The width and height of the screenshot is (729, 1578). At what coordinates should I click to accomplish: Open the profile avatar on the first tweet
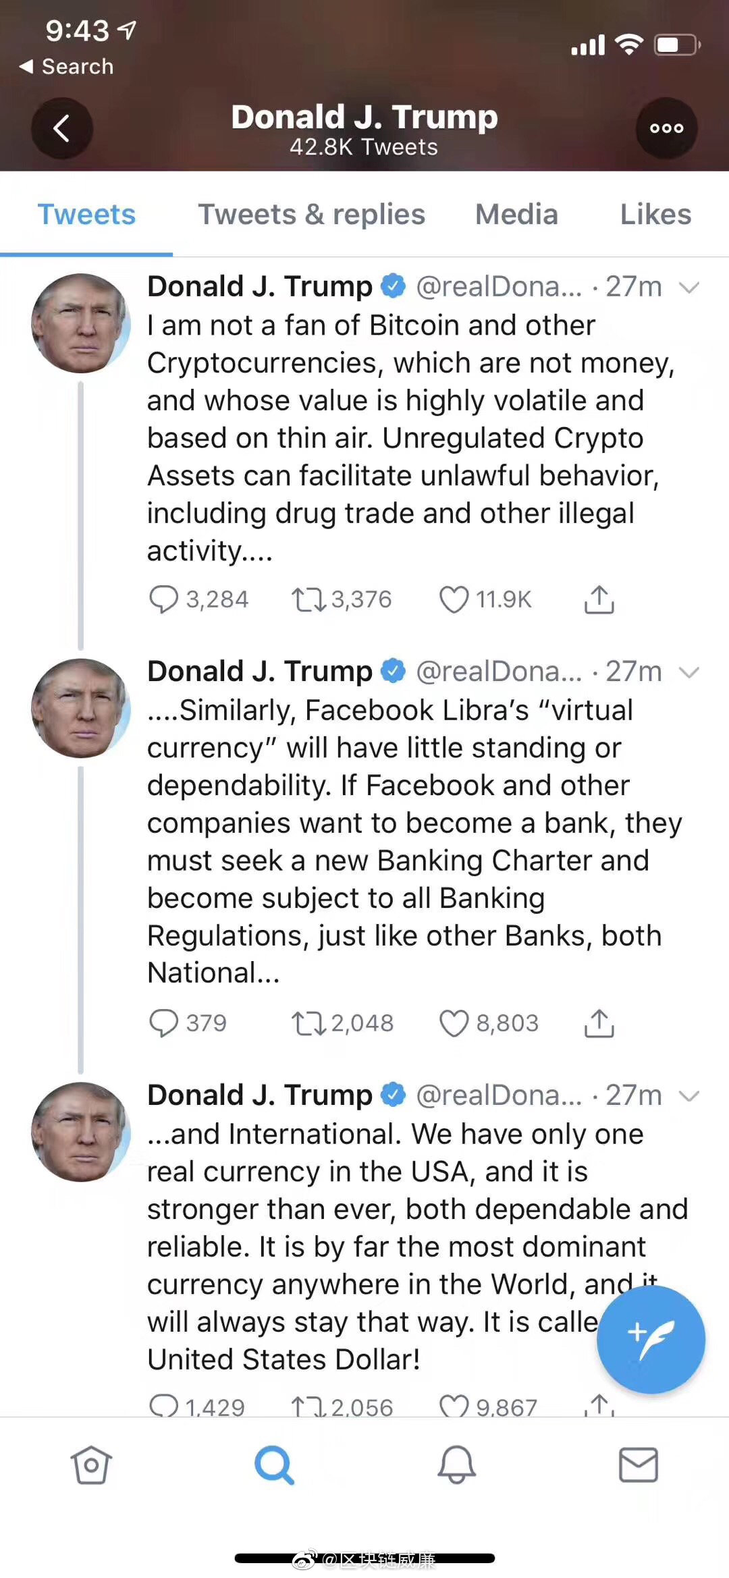[81, 323]
